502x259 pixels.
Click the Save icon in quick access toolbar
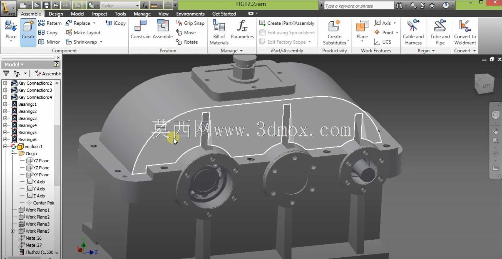(x=46, y=5)
